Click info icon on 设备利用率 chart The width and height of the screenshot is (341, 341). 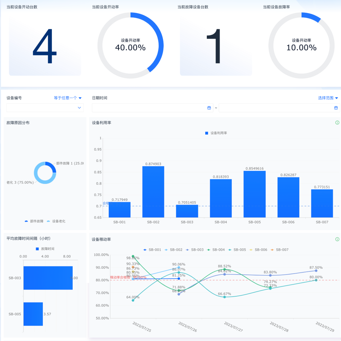[x=337, y=123]
